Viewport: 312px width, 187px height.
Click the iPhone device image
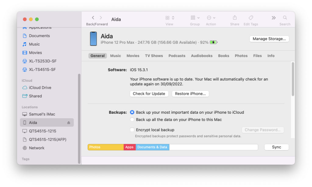pos(93,39)
